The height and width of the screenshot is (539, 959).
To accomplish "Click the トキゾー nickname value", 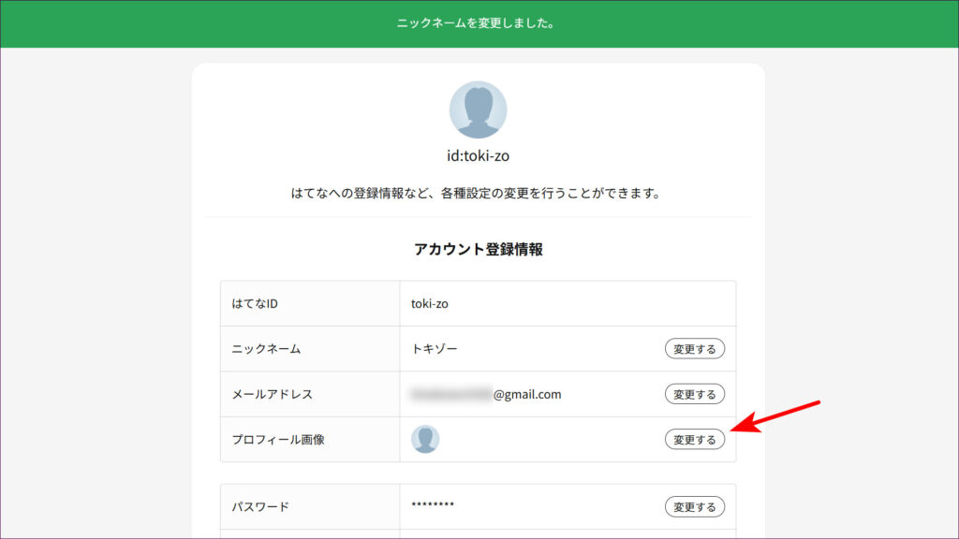I will point(435,349).
